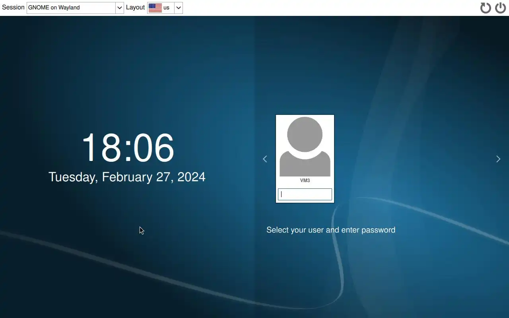This screenshot has width=509, height=318.
Task: Click the date Tuesday, February 27, 2024
Action: click(127, 177)
